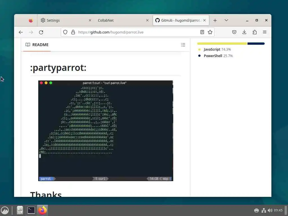Open the volume control tray icon

pos(270,210)
